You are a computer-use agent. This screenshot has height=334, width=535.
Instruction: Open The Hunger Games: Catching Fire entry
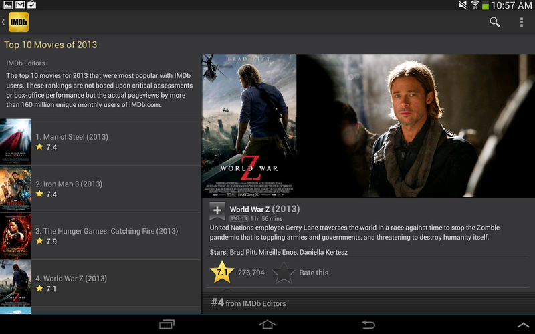100,236
